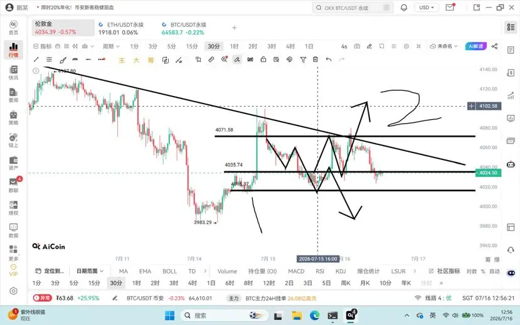The image size is (520, 325).
Task: Delete drawings with the trash icon
Action: [316, 60]
